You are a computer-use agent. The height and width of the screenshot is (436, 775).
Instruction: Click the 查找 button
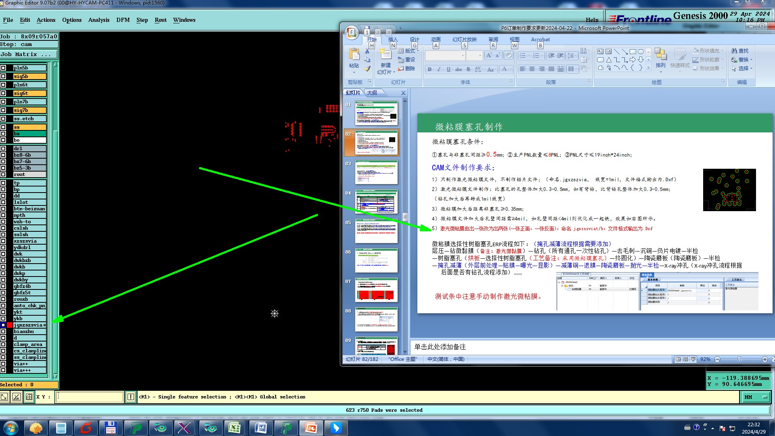740,50
